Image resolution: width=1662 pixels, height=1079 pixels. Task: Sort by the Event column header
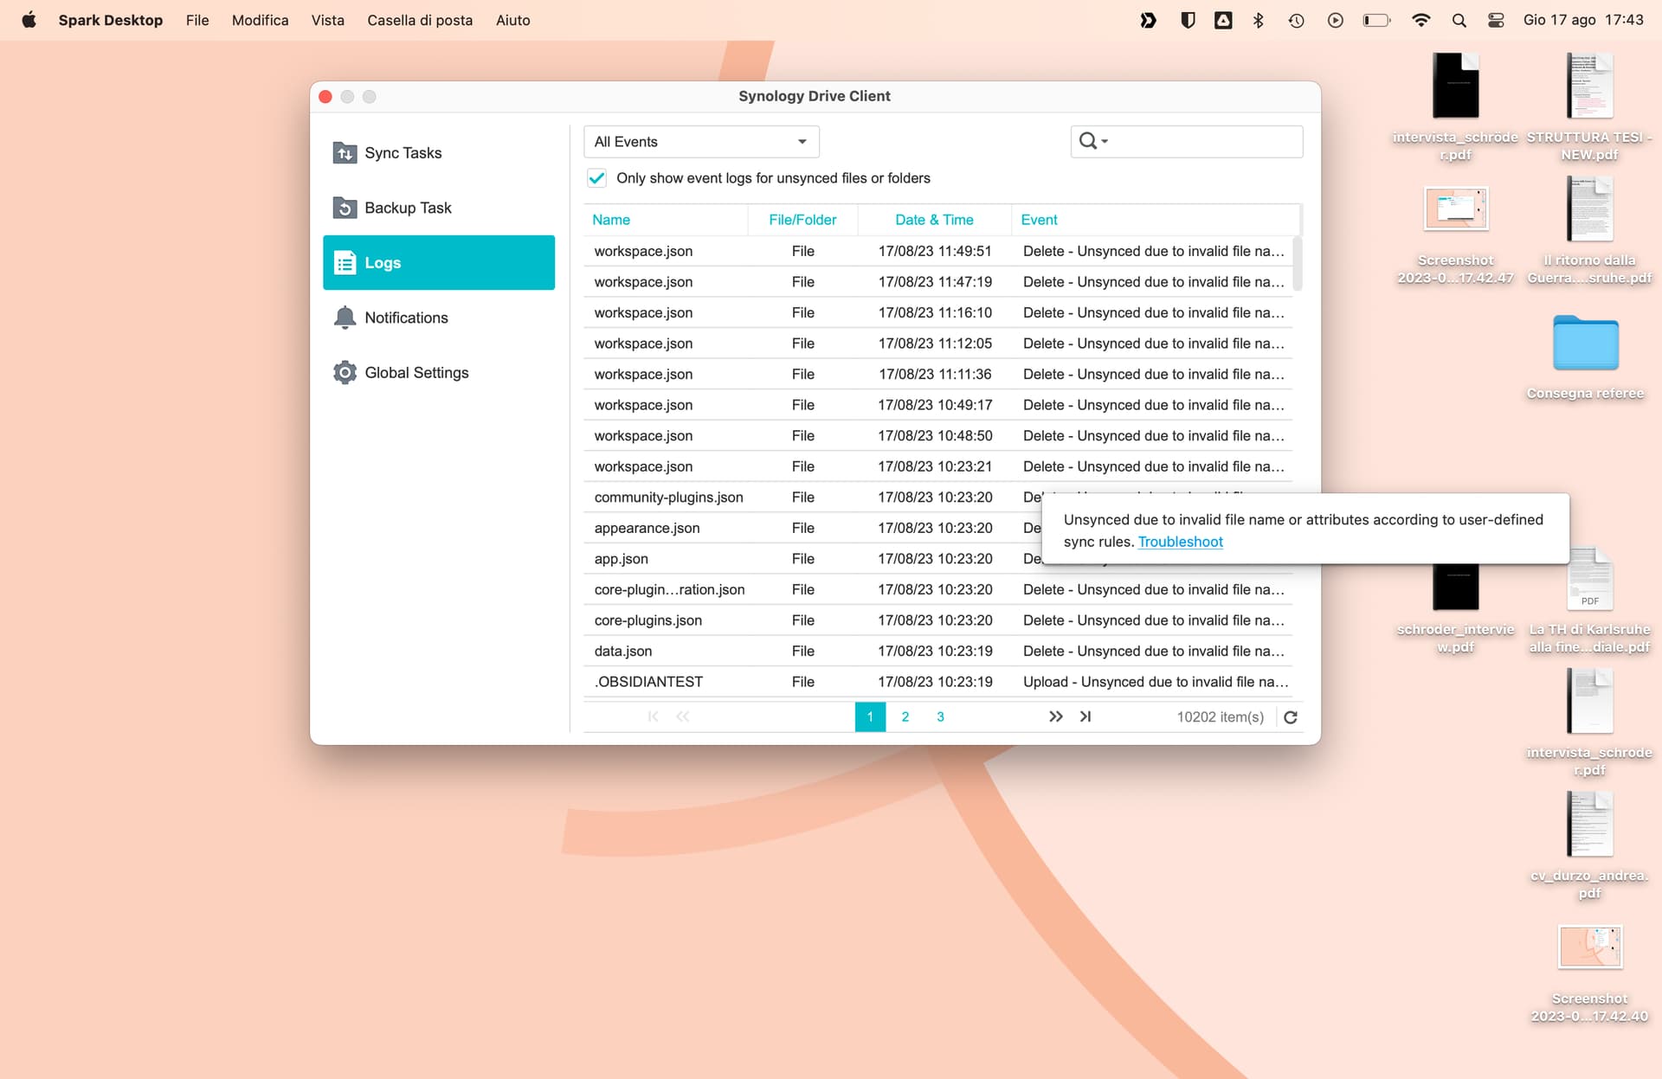pyautogui.click(x=1155, y=220)
